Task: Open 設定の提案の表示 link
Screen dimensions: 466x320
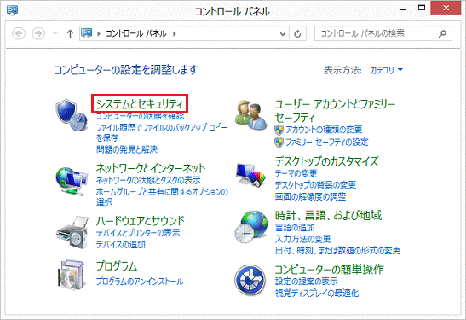Action: tap(306, 282)
